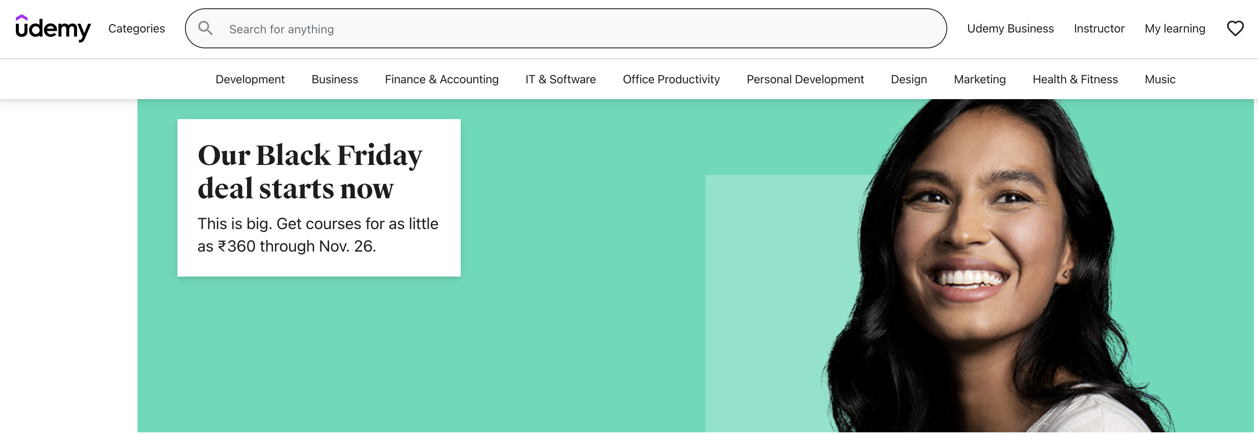Open the Categories menu

click(x=136, y=28)
